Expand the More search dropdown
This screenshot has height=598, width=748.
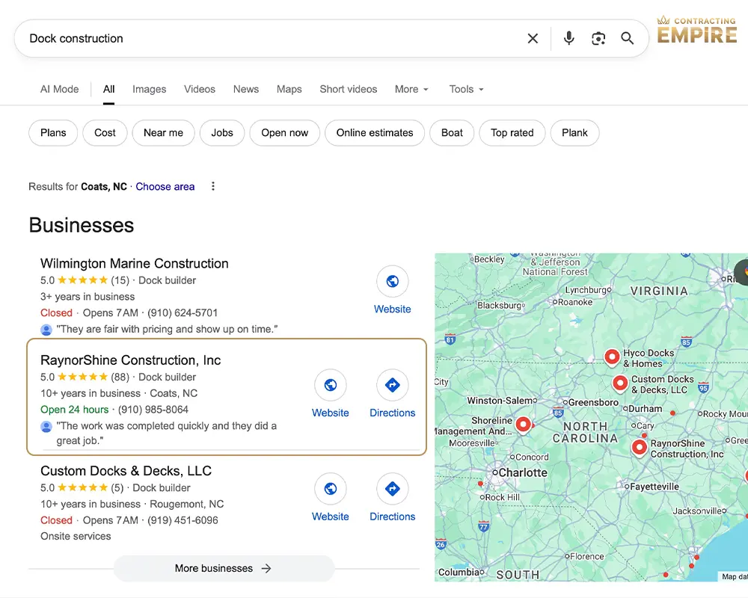tap(411, 89)
